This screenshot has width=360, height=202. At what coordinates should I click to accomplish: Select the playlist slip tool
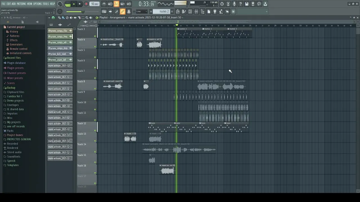pyautogui.click(x=75, y=18)
